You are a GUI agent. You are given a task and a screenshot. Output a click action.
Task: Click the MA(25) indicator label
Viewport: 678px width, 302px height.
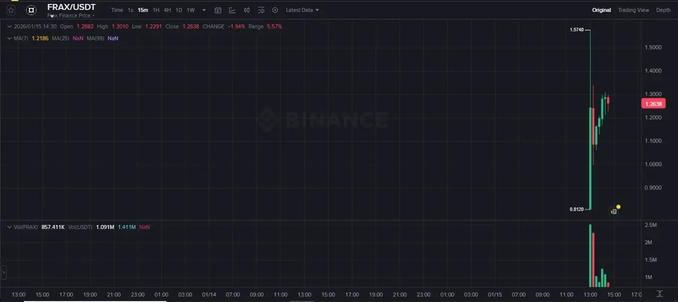pos(60,38)
